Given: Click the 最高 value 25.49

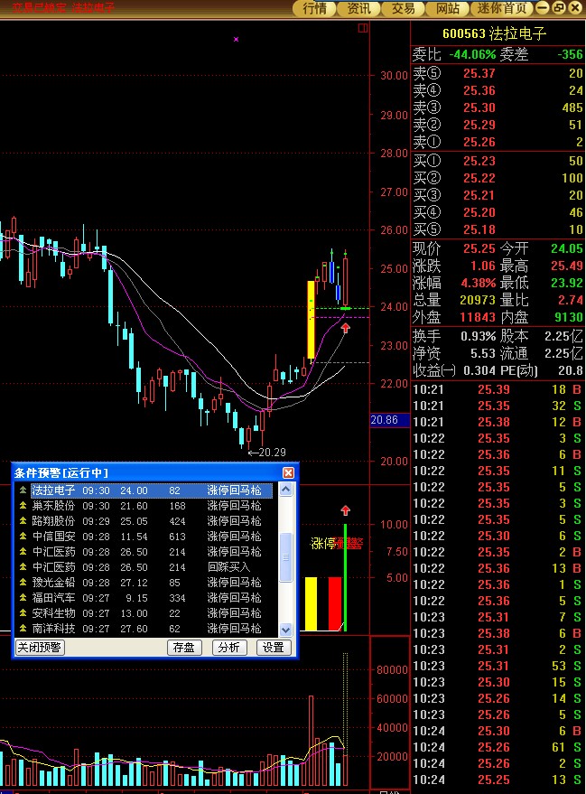Looking at the screenshot, I should (567, 266).
